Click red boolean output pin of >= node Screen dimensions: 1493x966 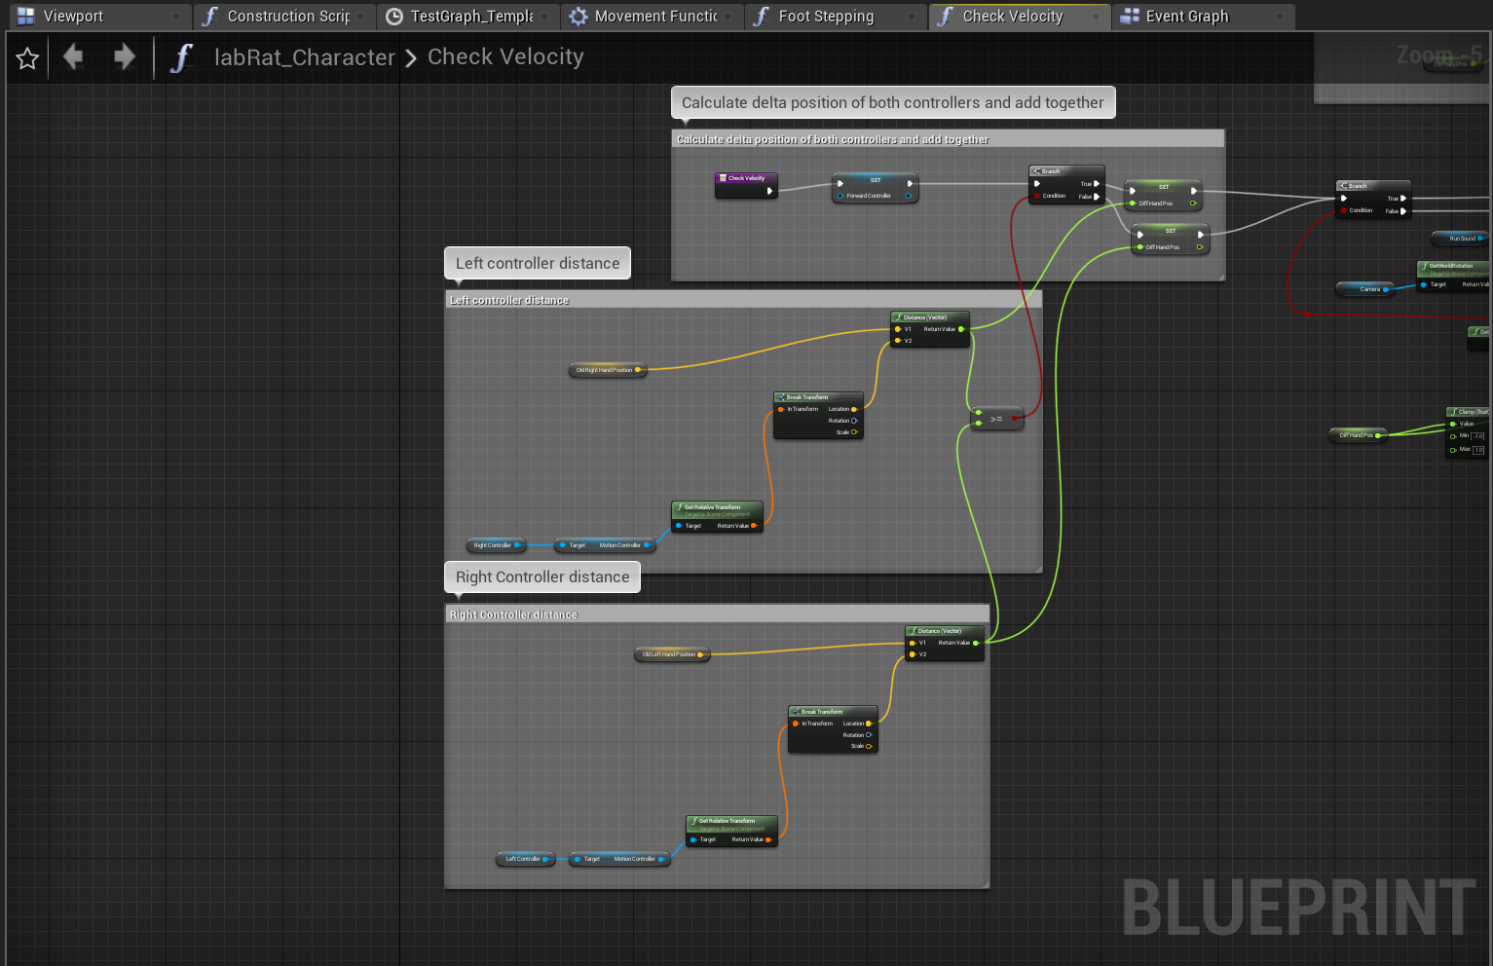click(1015, 419)
